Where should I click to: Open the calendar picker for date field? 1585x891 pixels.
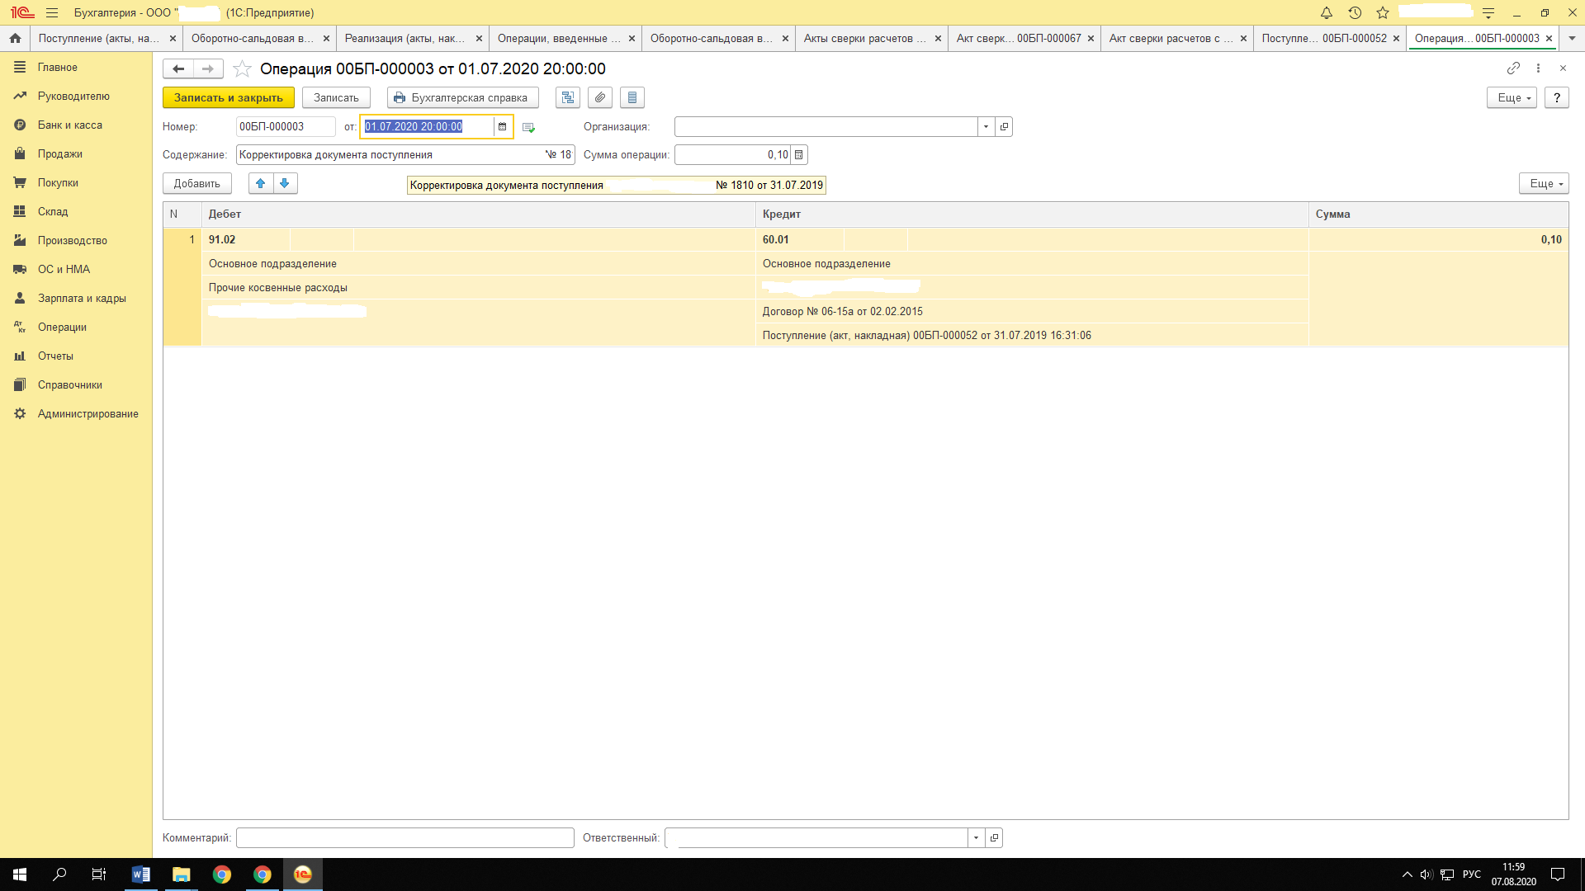[502, 127]
